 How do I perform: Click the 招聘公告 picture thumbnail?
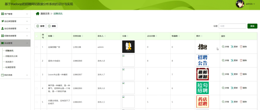tap(203, 61)
